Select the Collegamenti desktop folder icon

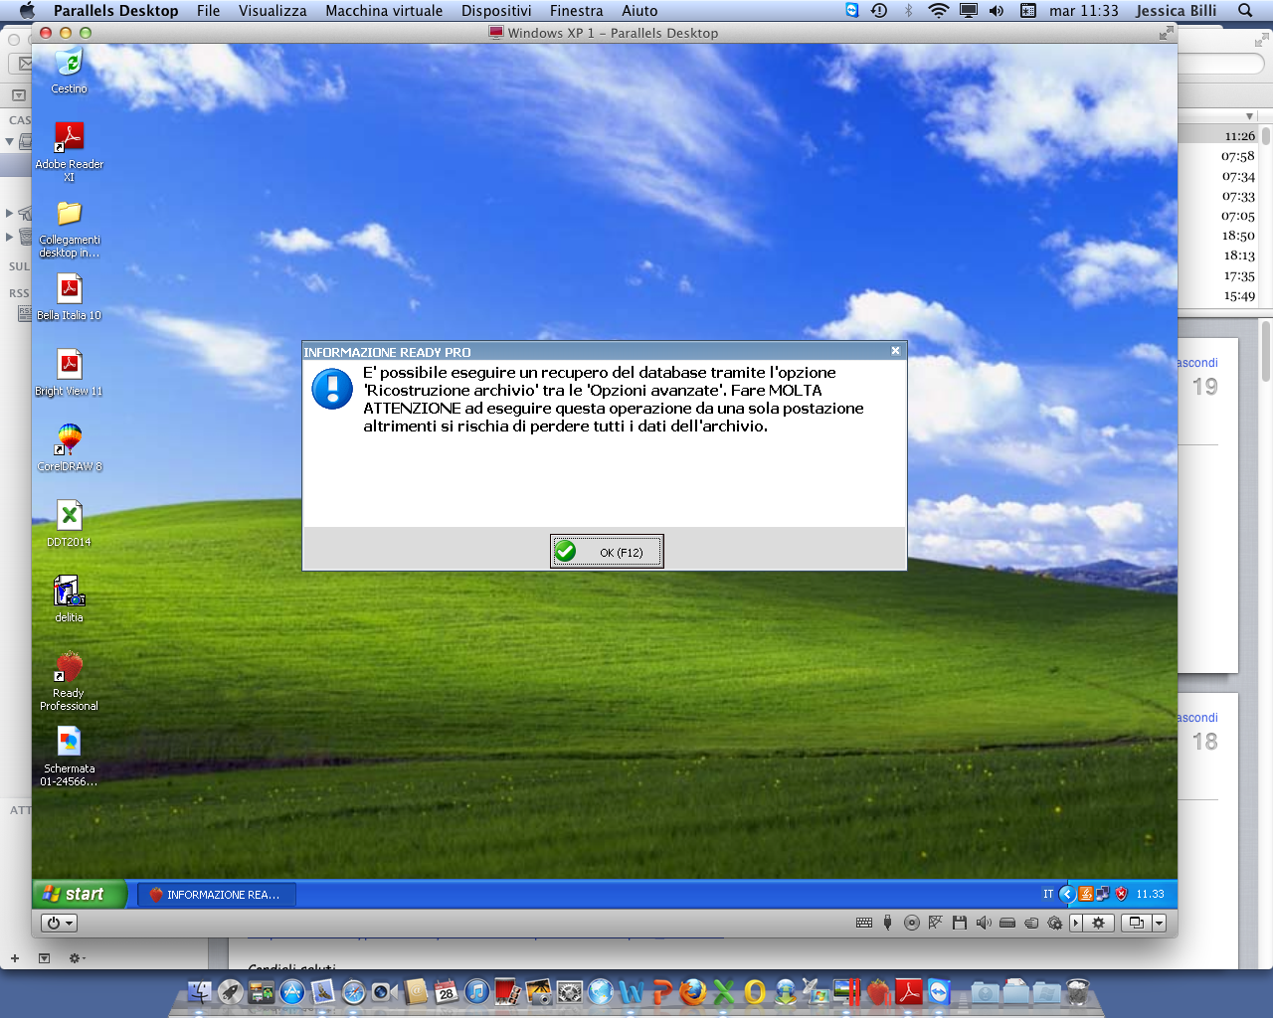(x=69, y=229)
